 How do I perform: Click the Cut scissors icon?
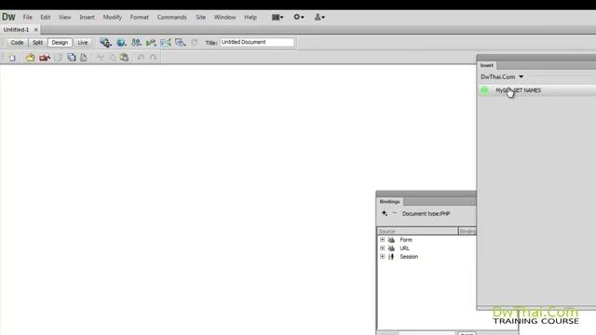(x=100, y=58)
